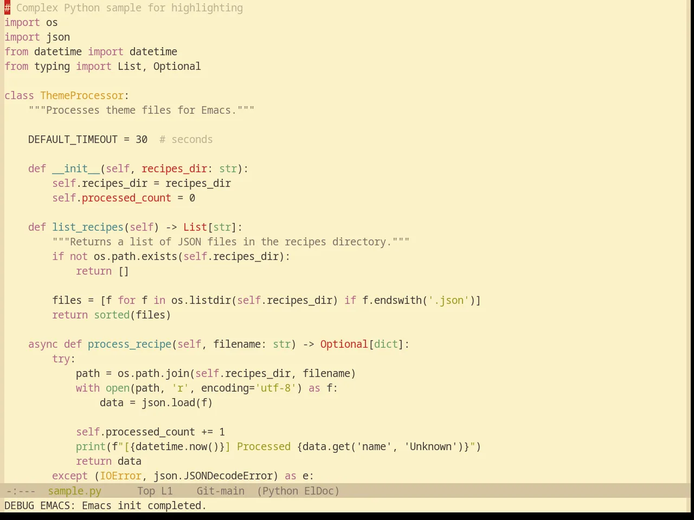Click the docstring 'Processes theme files for Emacs.'
This screenshot has height=520, width=694.
click(x=142, y=110)
